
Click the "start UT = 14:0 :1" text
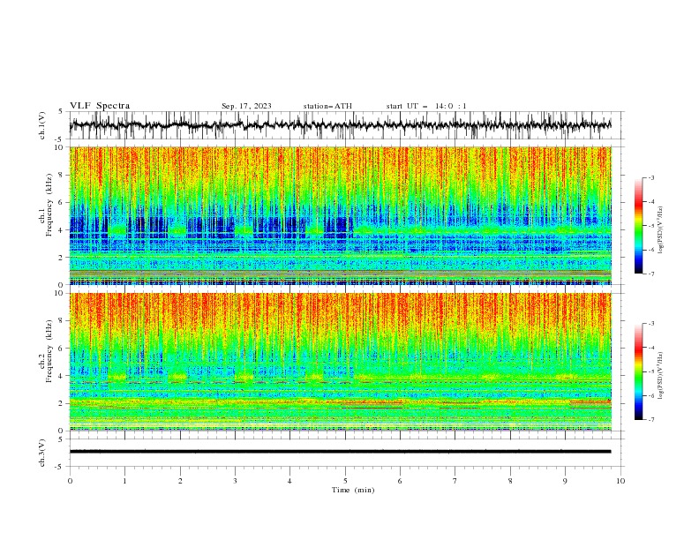426,106
